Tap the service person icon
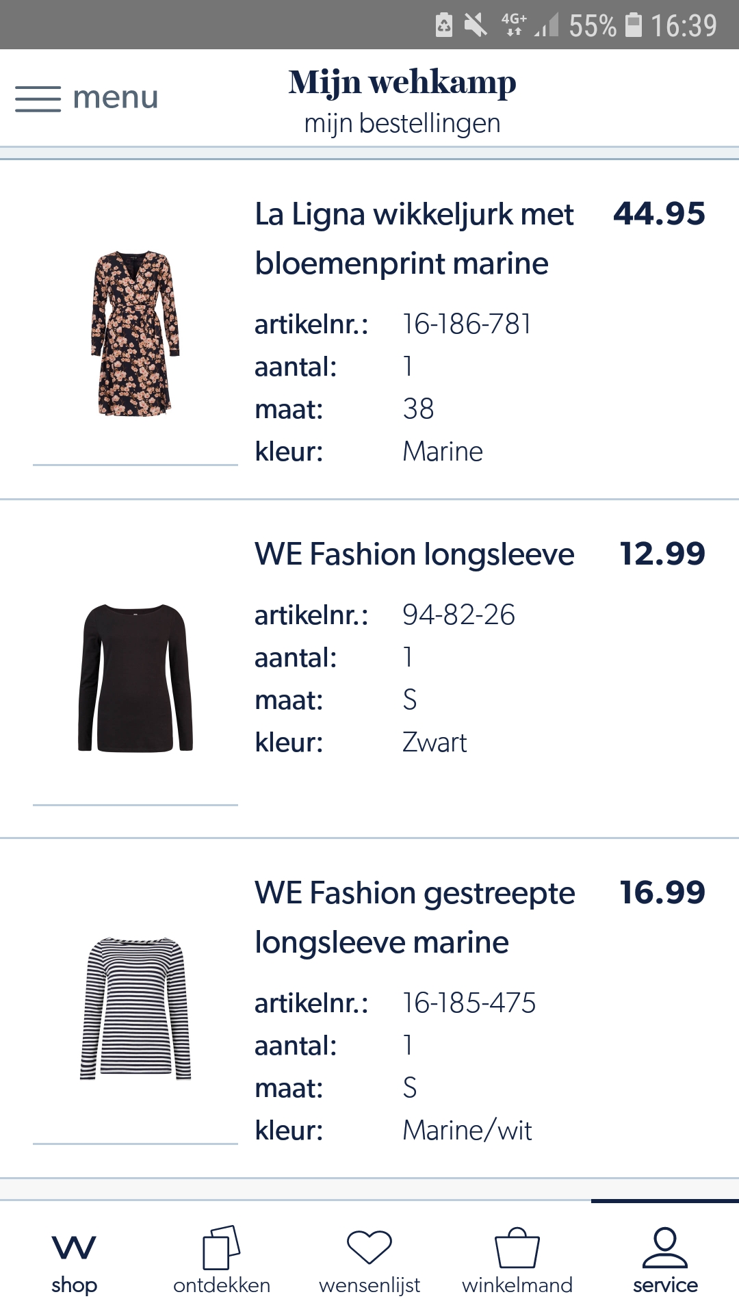This screenshot has width=739, height=1314. (664, 1247)
